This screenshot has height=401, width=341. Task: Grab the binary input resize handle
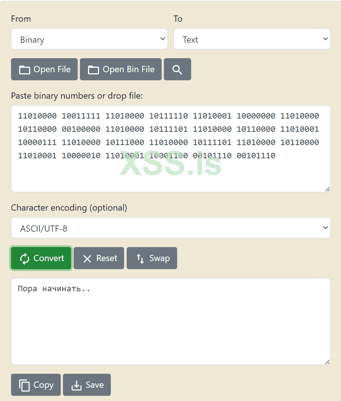(x=327, y=189)
